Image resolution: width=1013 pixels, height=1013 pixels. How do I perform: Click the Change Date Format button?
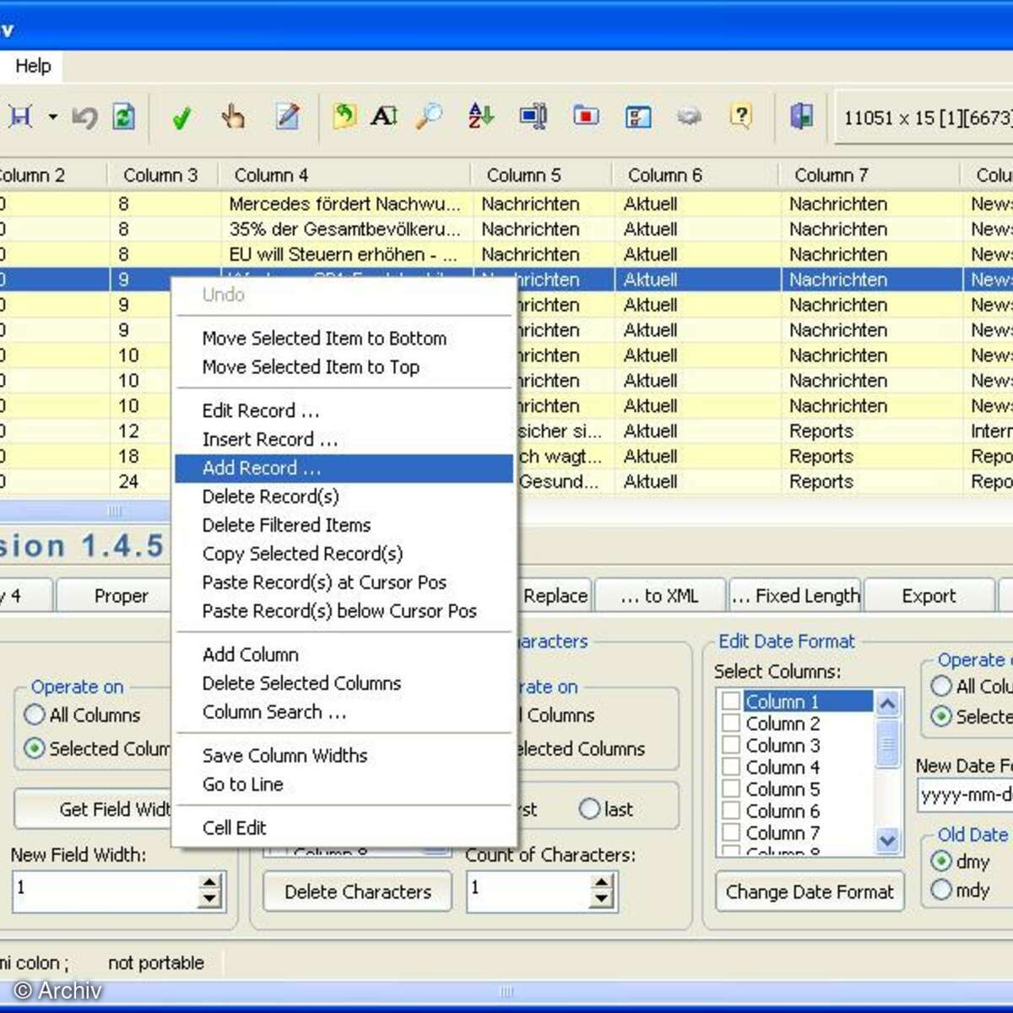[808, 891]
